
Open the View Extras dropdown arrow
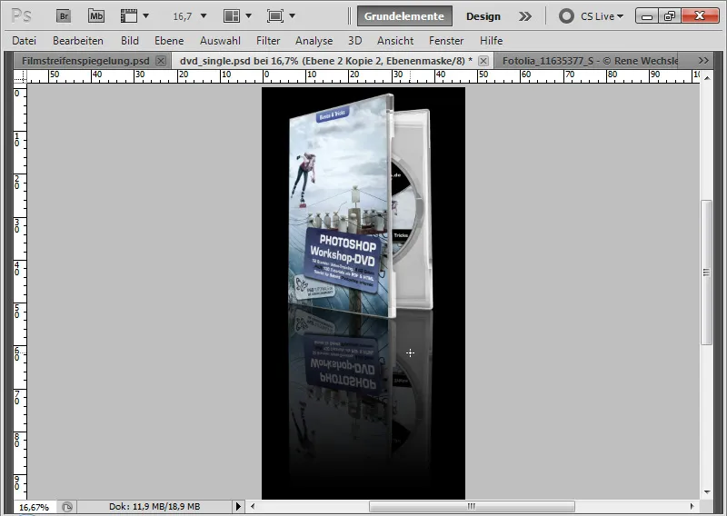(146, 16)
